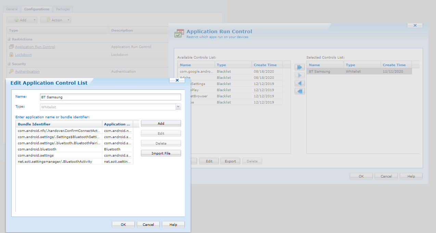The width and height of the screenshot is (436, 233).
Task: Switch to the General tab
Action: coord(12,9)
